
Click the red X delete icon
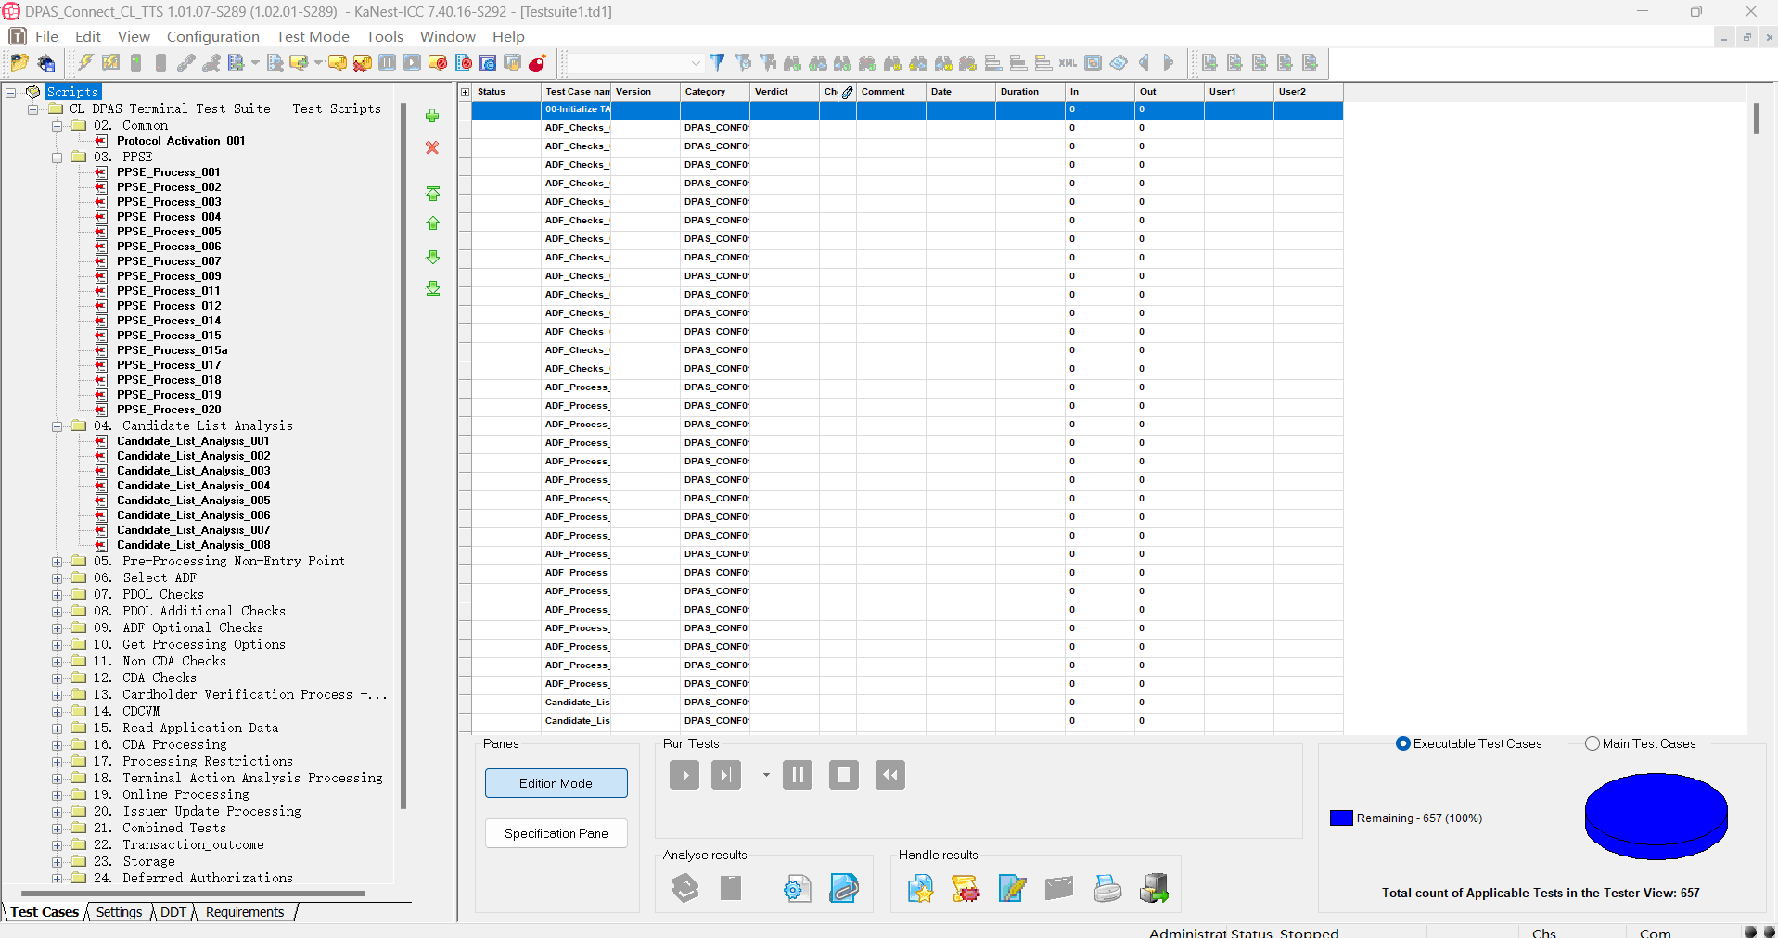click(x=432, y=148)
